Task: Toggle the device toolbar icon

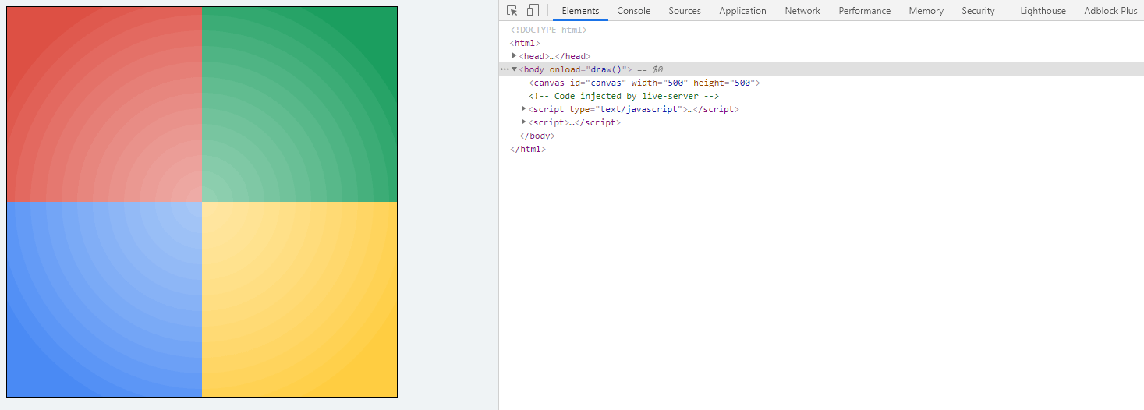Action: click(x=533, y=11)
